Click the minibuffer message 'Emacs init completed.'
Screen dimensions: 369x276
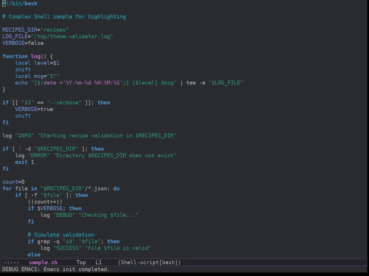click(77, 269)
